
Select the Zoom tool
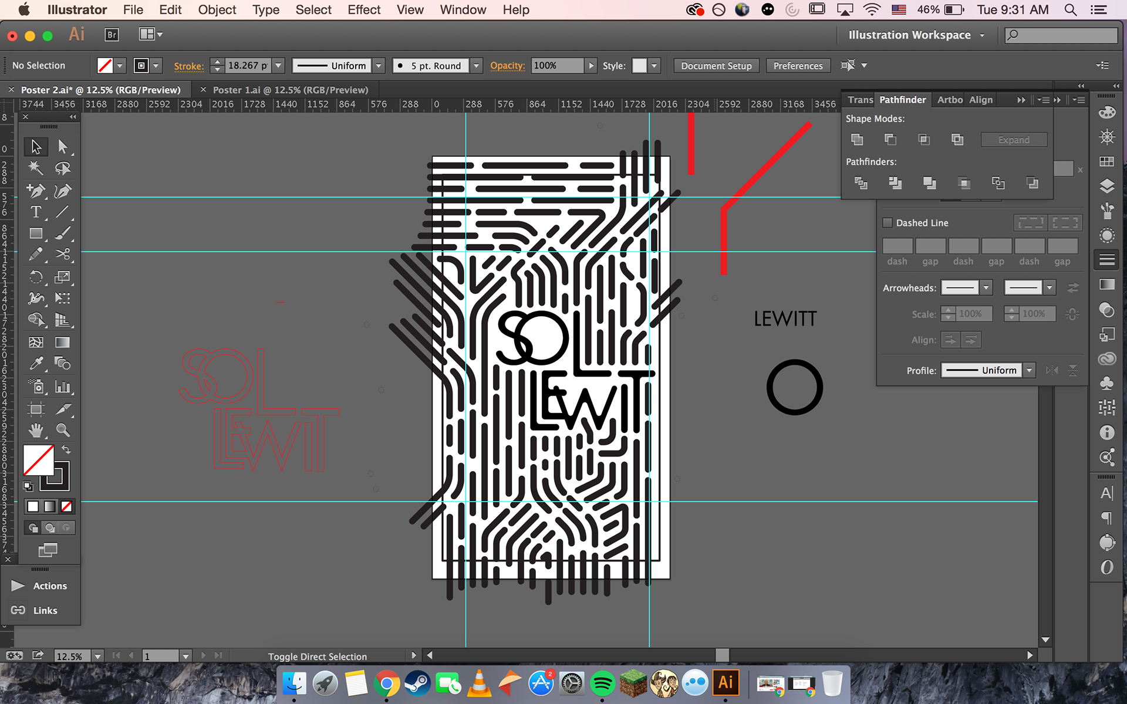[62, 430]
